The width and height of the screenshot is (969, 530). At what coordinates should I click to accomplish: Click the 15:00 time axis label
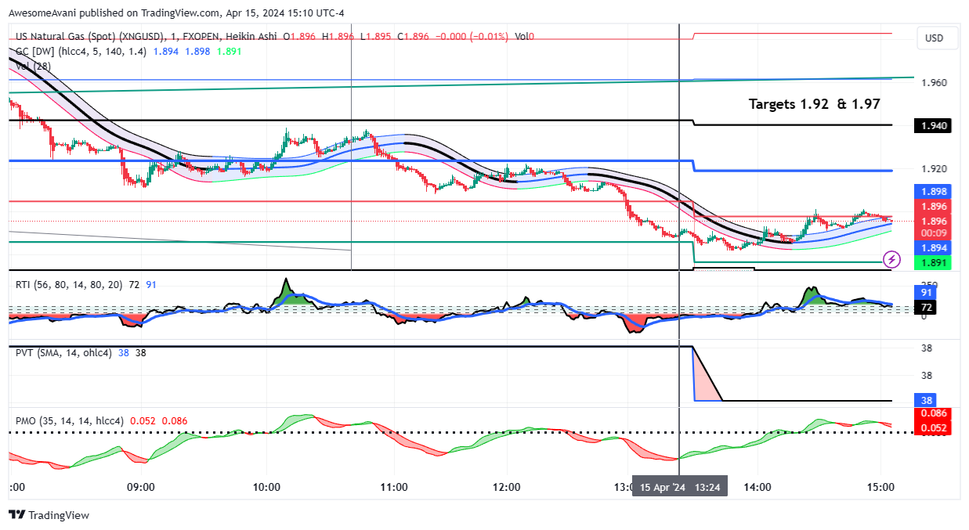click(881, 487)
